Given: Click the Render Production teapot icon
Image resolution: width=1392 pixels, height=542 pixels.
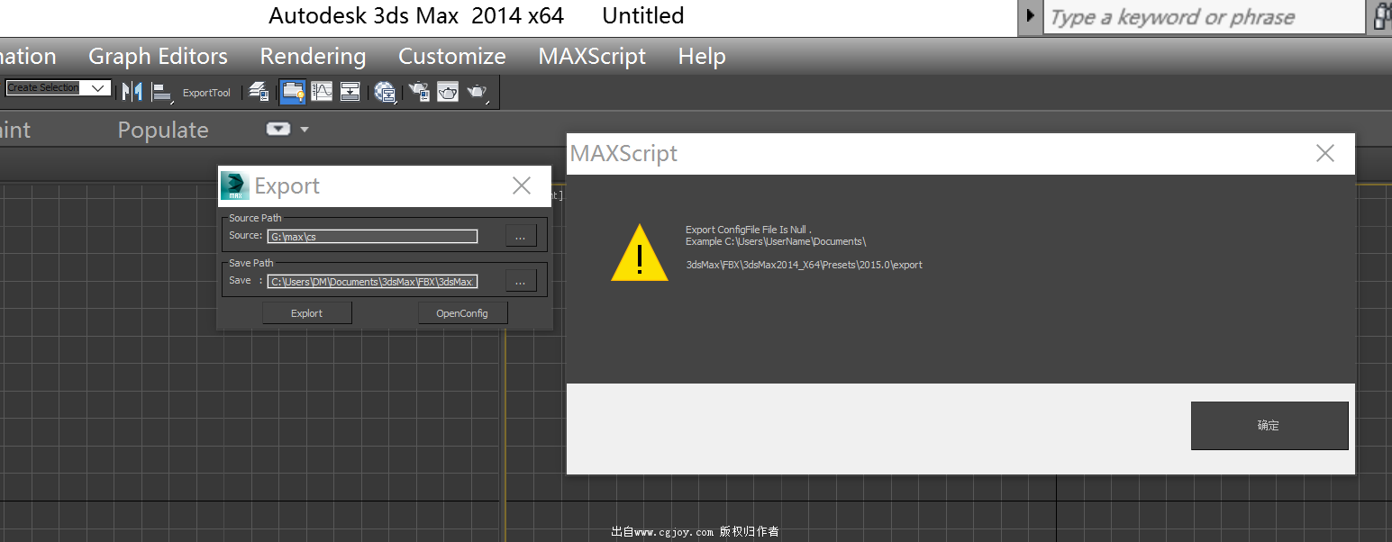Looking at the screenshot, I should [x=478, y=92].
